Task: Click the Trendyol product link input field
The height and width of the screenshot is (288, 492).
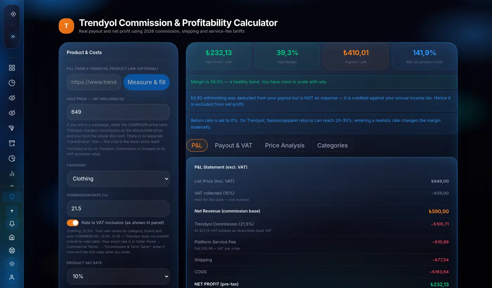Action: [x=94, y=82]
